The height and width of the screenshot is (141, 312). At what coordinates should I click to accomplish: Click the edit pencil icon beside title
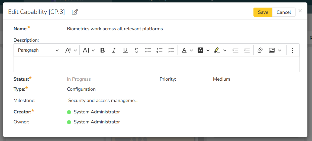click(x=75, y=12)
